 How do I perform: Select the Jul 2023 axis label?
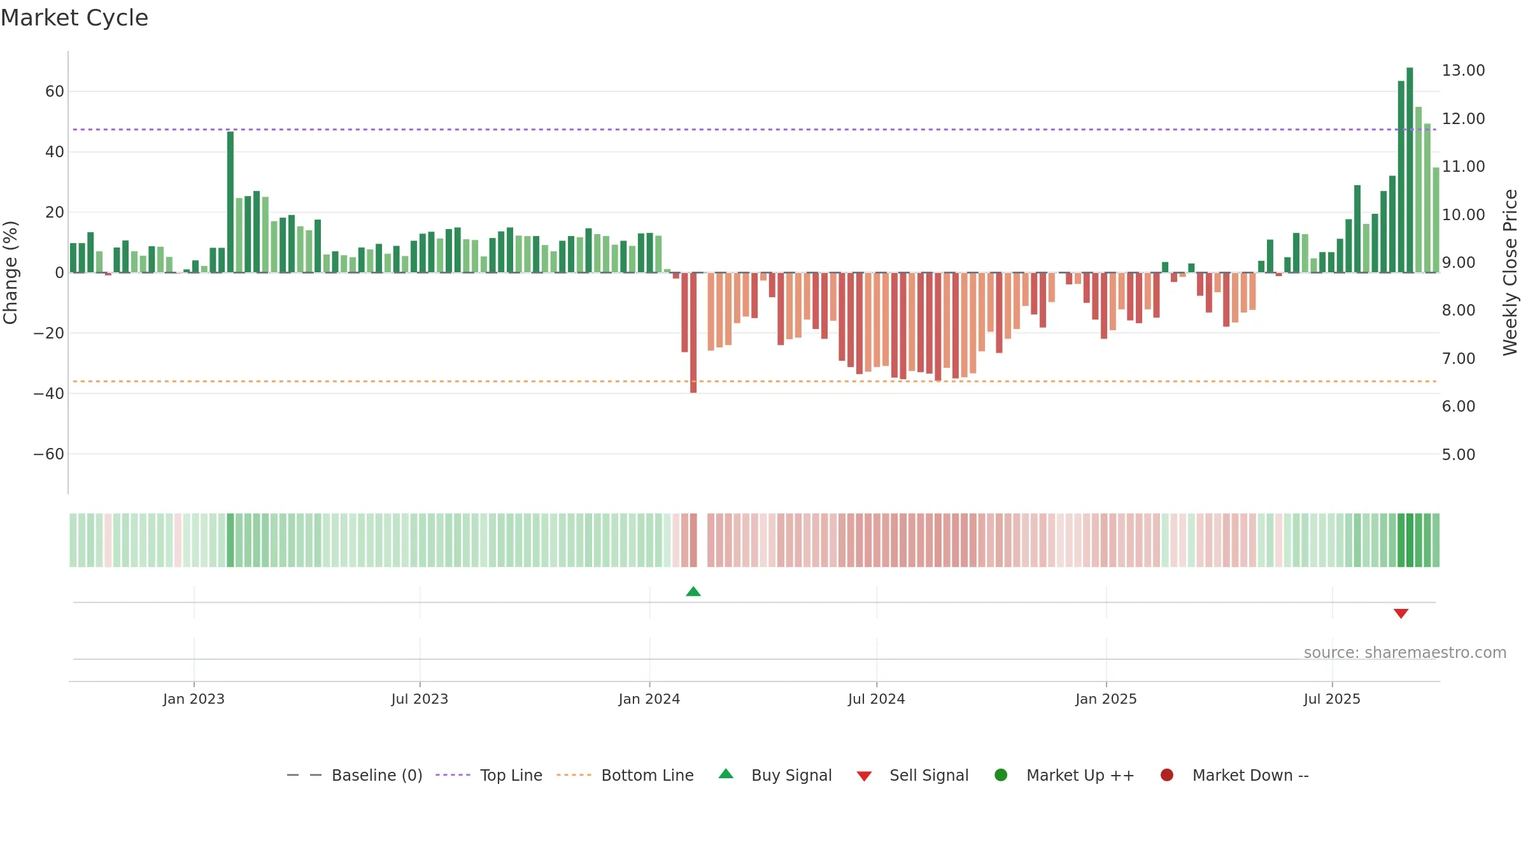coord(420,699)
